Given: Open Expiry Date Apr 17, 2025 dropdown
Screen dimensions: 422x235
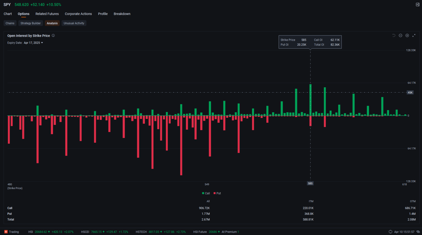Looking at the screenshot, I should click(33, 43).
